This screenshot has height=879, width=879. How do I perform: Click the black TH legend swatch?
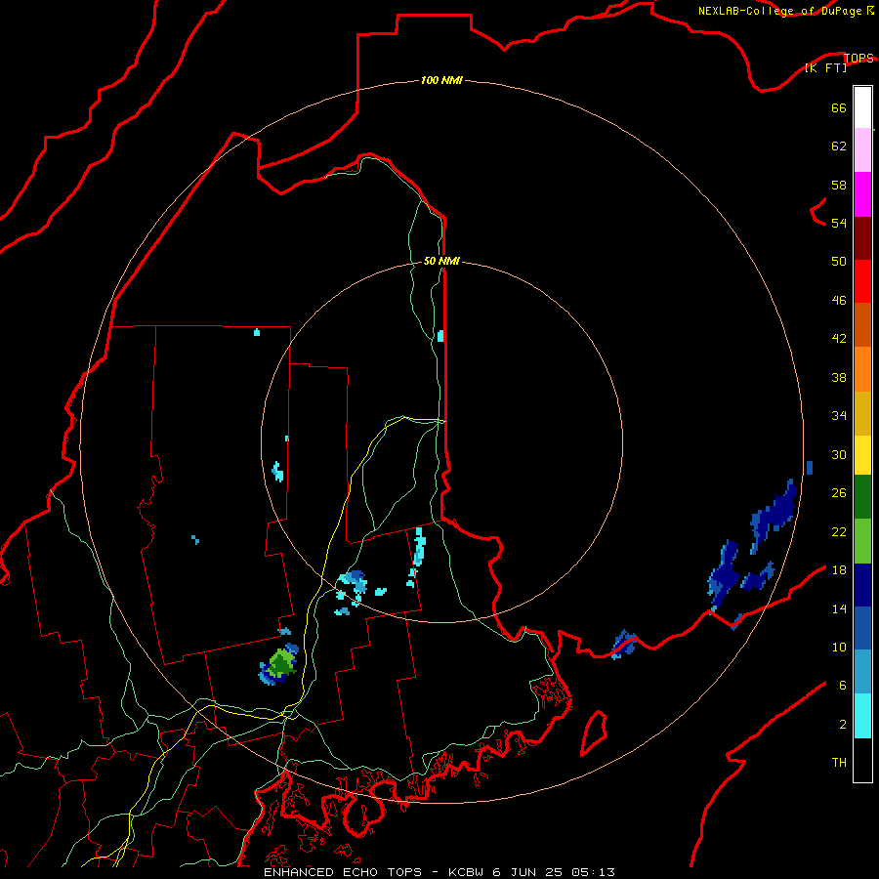click(862, 760)
